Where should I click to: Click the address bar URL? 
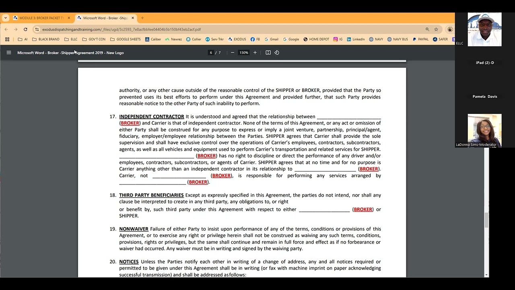pos(121,29)
